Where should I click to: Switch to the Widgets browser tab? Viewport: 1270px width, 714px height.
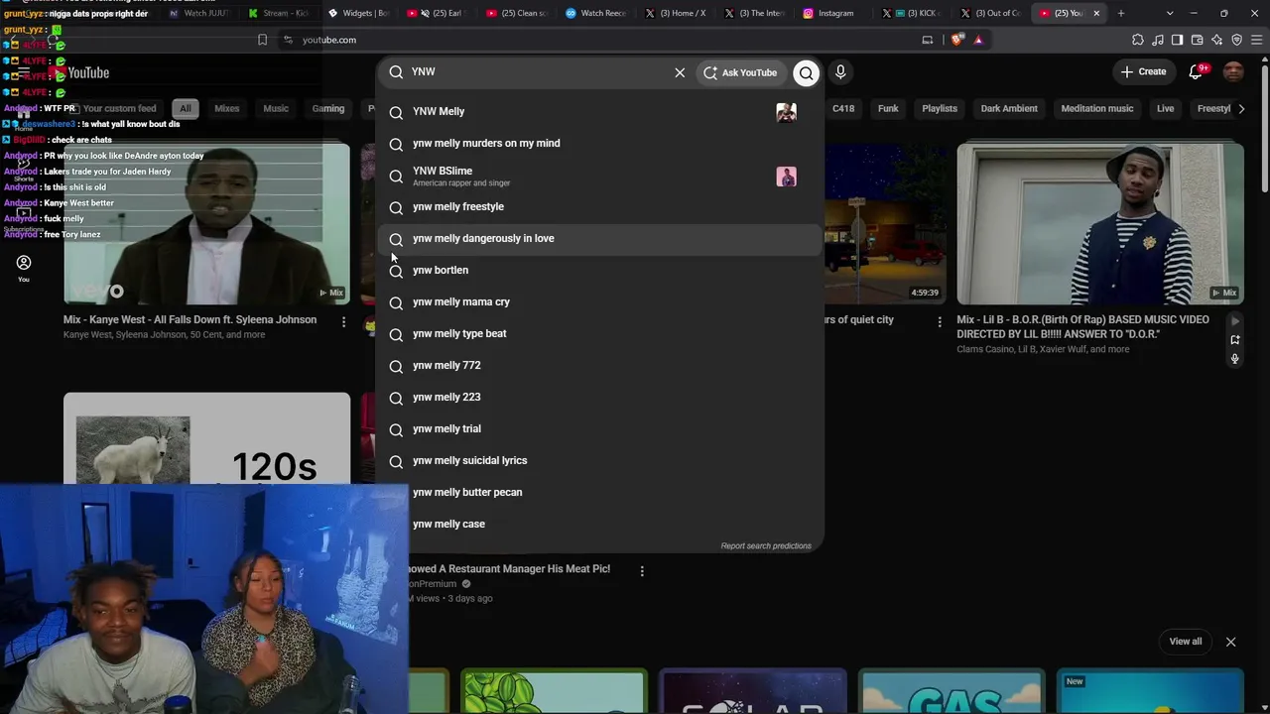(x=358, y=13)
